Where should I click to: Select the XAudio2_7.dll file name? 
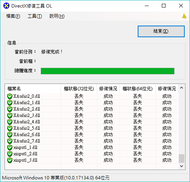tap(27, 141)
